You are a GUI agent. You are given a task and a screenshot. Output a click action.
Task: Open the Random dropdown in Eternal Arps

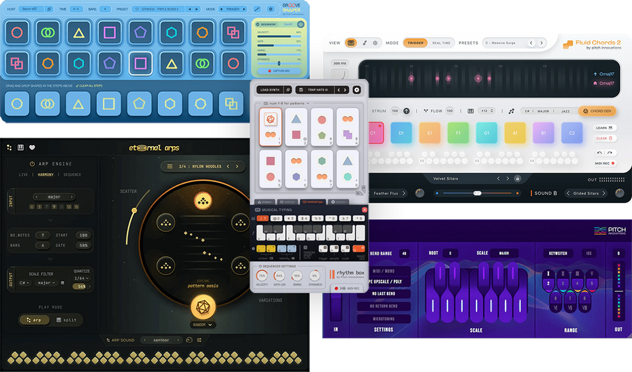pos(202,324)
